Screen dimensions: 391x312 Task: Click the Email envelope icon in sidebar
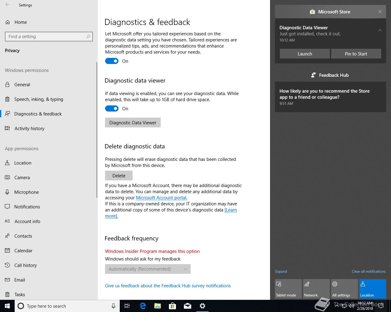click(x=7, y=280)
